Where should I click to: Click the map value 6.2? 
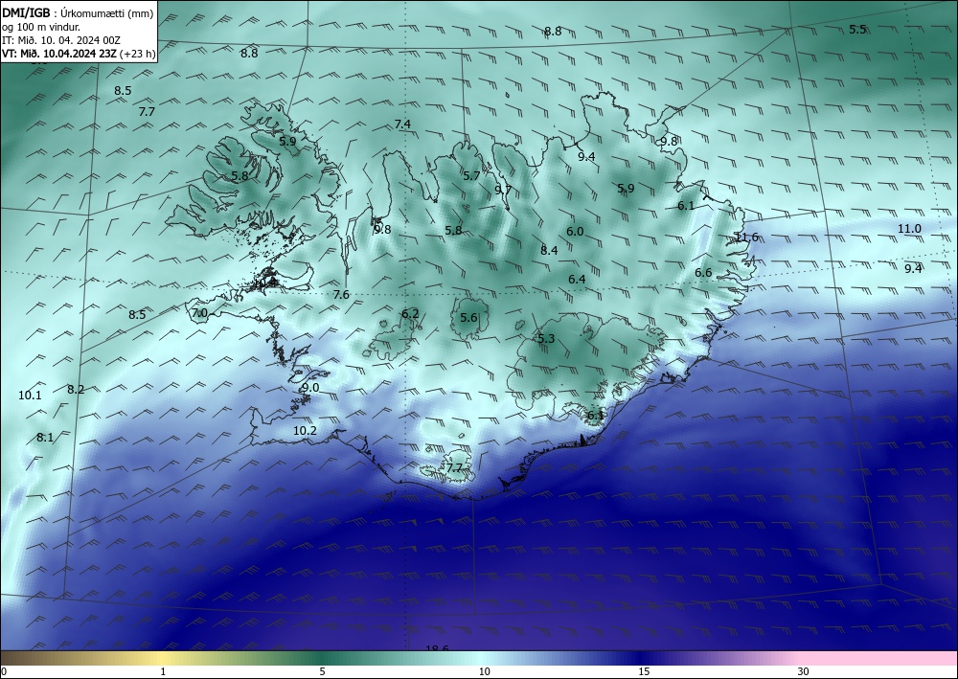coord(411,314)
